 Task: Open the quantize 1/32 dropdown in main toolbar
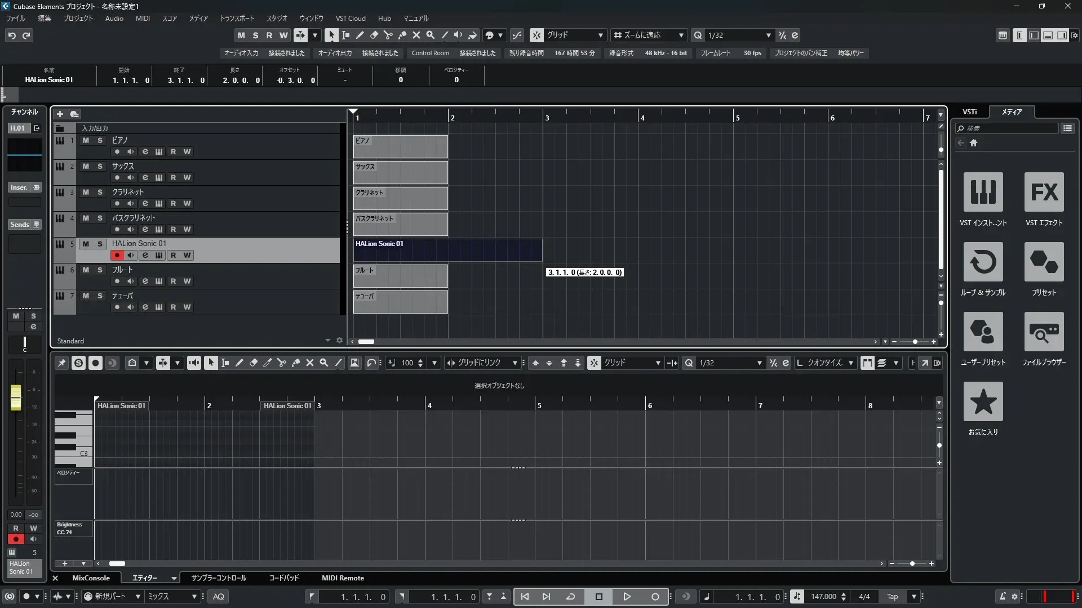click(768, 35)
